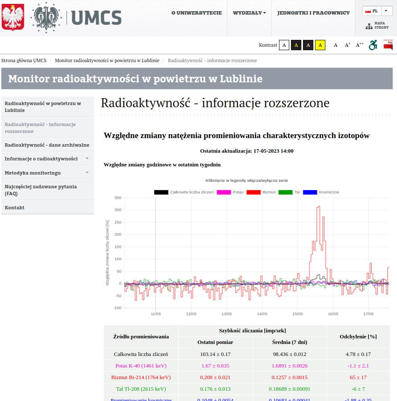Screen dimensions: 397x401
Task: Click the average value 98.436 ± 0.012
Action: pos(290,354)
